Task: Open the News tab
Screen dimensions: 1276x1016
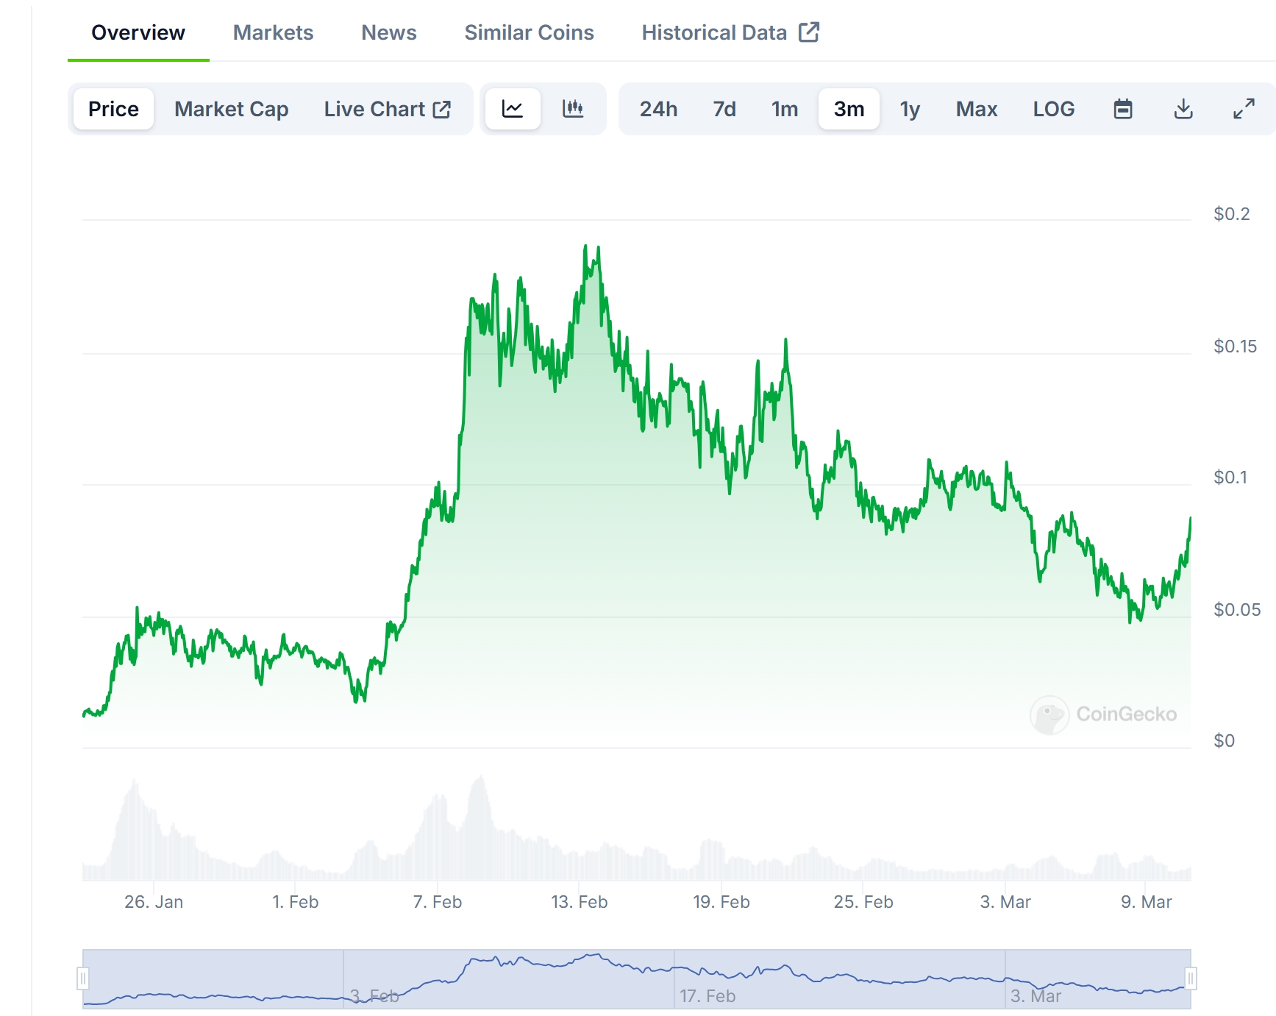Action: (389, 32)
